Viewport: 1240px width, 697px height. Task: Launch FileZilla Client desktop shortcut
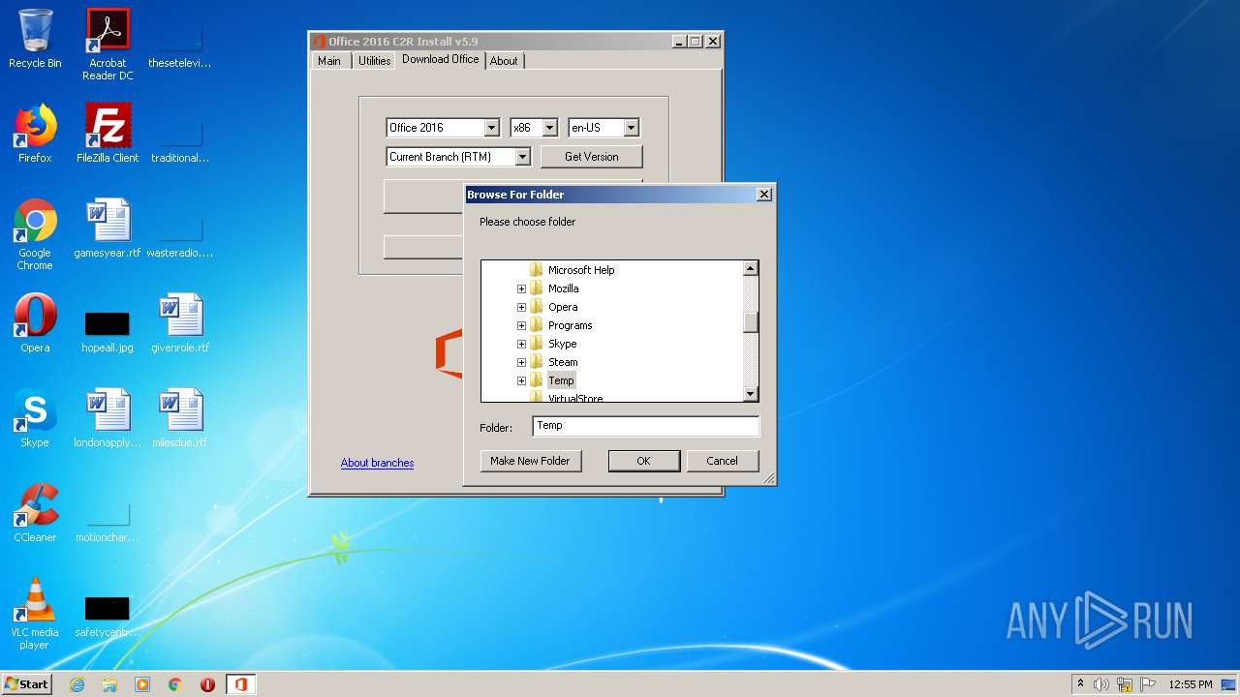pyautogui.click(x=108, y=134)
